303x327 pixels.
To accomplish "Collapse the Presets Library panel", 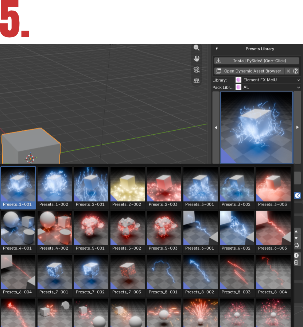I will (217, 49).
